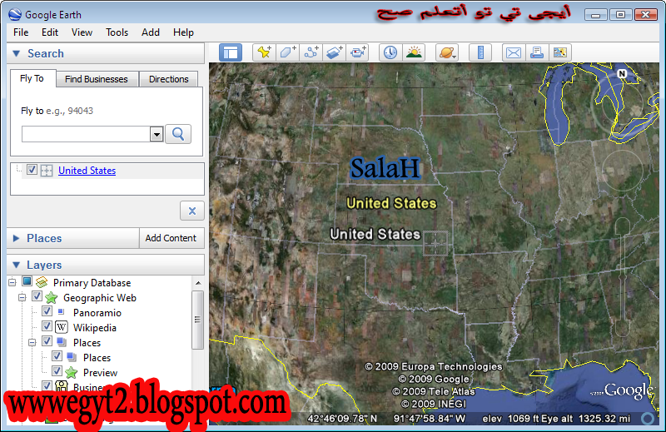The width and height of the screenshot is (666, 432).
Task: Collapse Primary Database tree node
Action: click(12, 282)
